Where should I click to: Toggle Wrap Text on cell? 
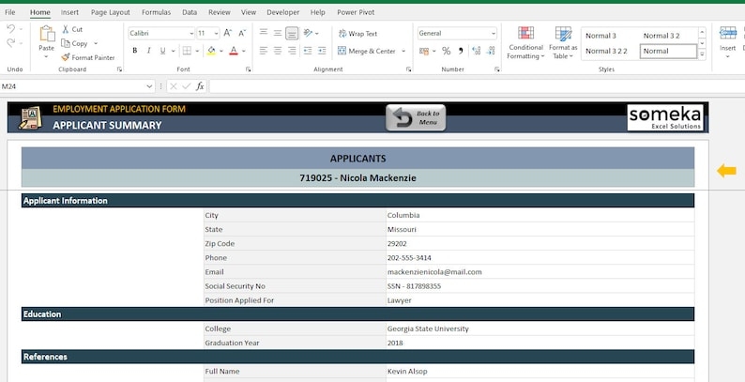[357, 33]
